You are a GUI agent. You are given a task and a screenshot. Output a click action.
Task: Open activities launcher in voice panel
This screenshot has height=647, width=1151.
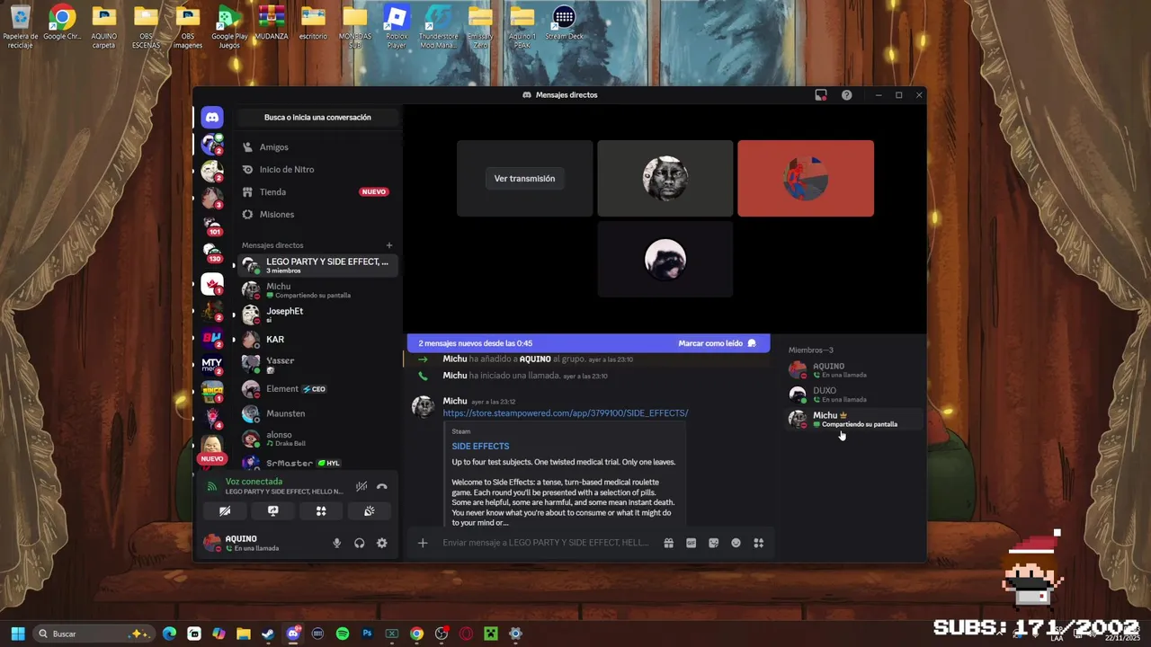tap(321, 511)
